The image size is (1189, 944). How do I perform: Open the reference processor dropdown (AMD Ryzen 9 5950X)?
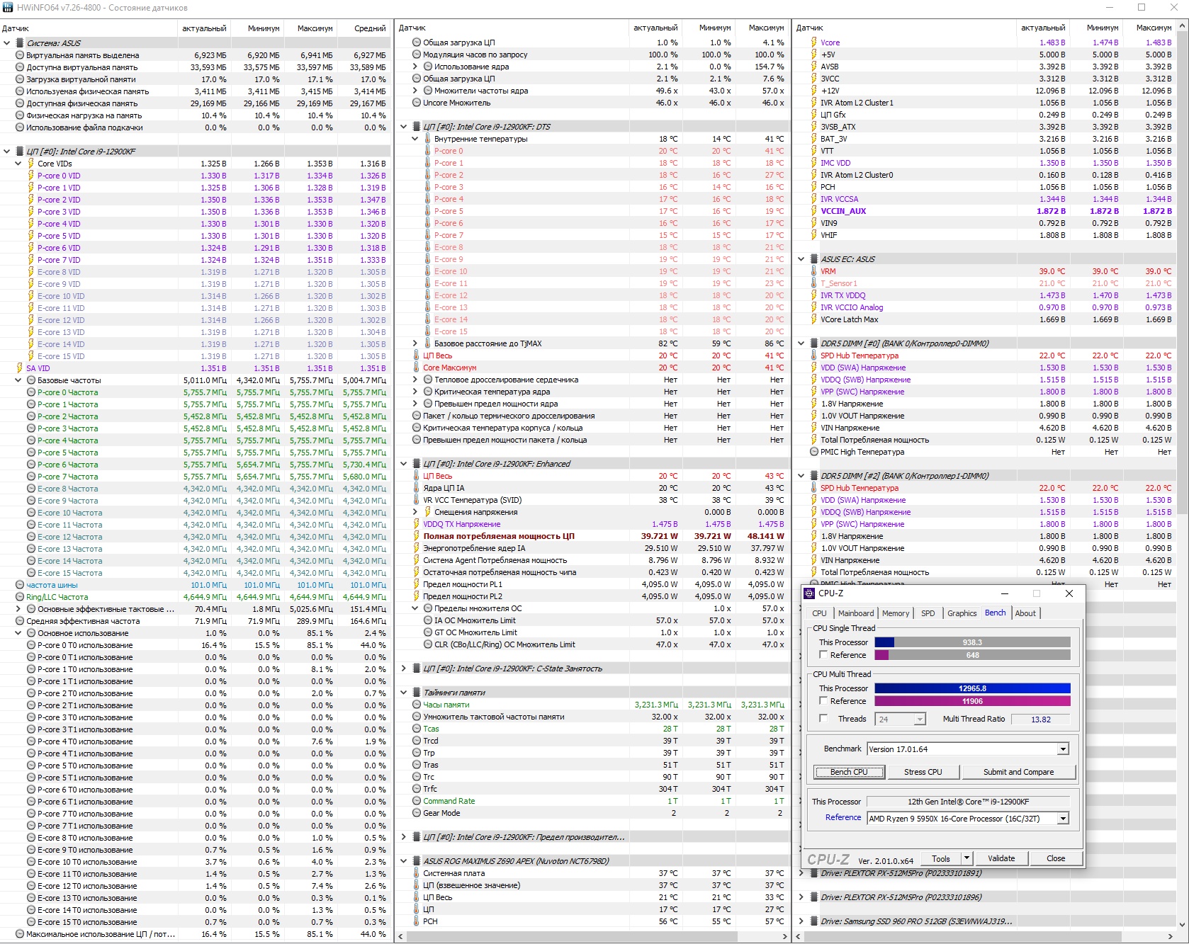click(x=1063, y=819)
